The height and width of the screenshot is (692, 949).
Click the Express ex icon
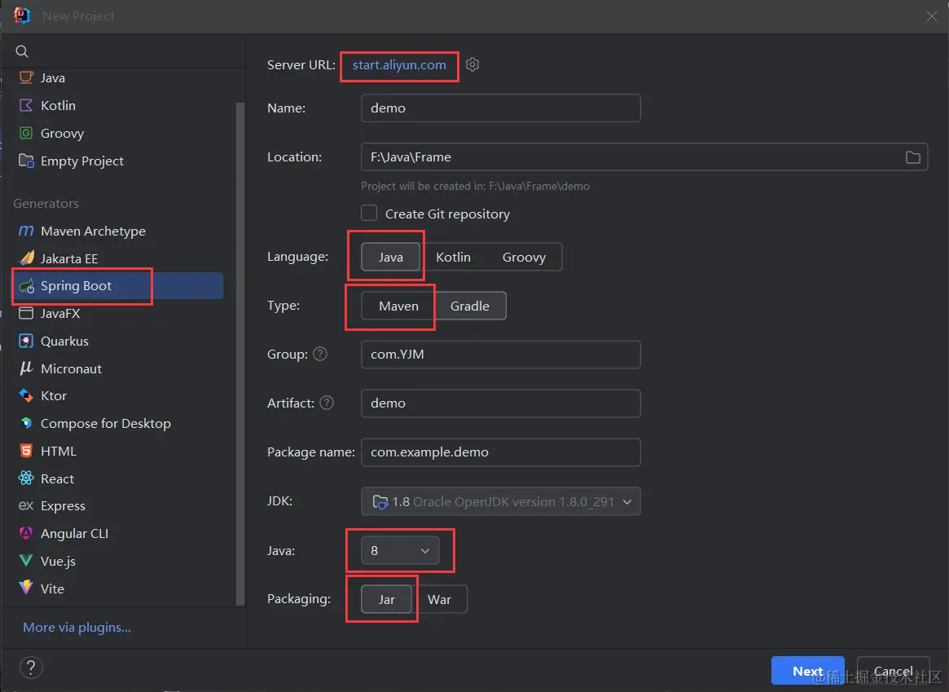26,505
